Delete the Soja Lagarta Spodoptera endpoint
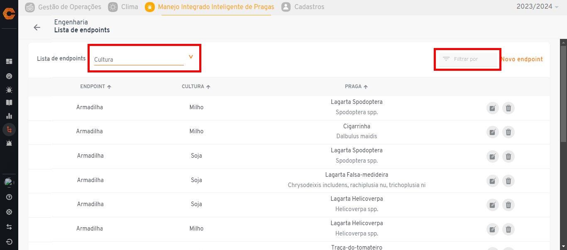Screen dimensions: 567x250 (x=508, y=156)
